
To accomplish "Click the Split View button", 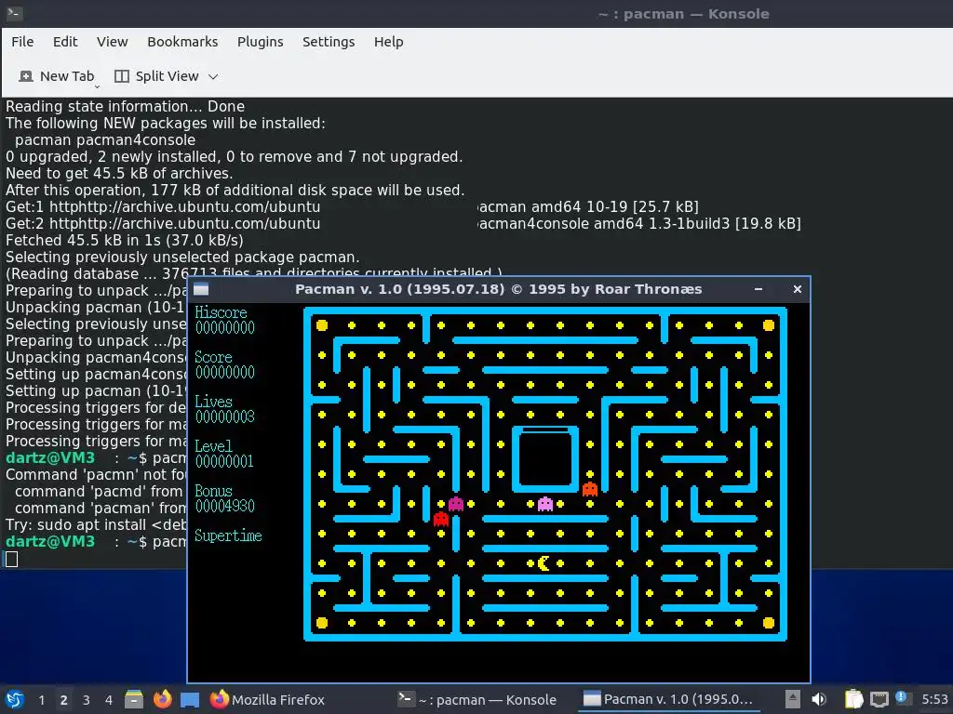I will tap(156, 76).
